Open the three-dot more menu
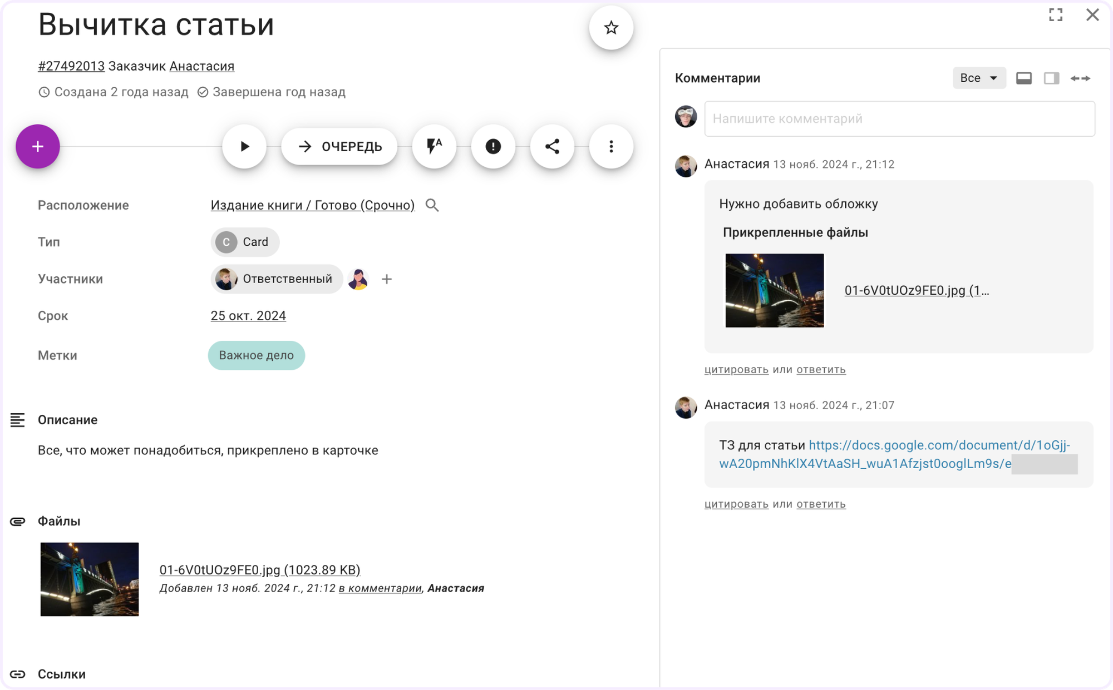Image resolution: width=1113 pixels, height=690 pixels. (611, 146)
